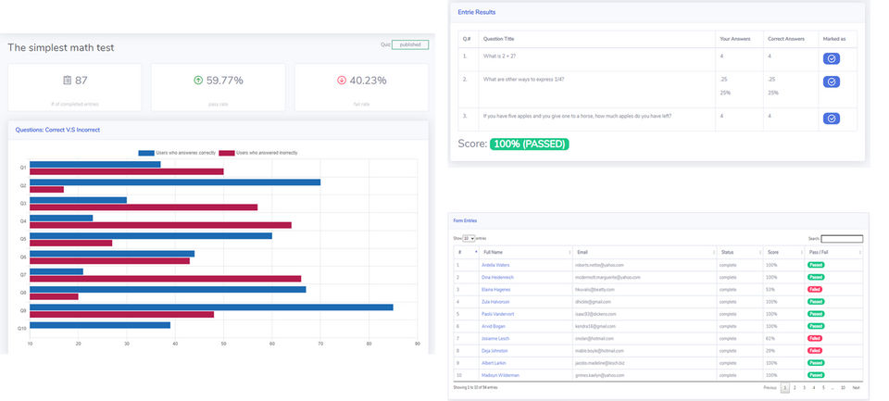Toggle 'Users who answered incorrectly' legend swatch
Viewport: 889px width, 401px height.
pyautogui.click(x=227, y=153)
